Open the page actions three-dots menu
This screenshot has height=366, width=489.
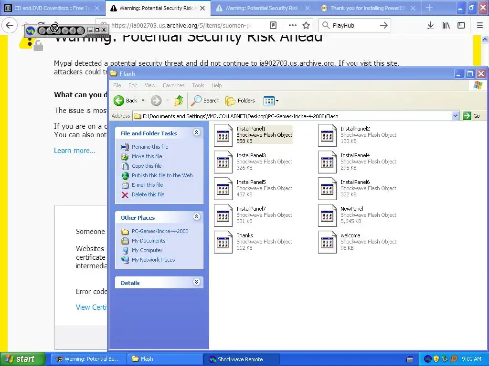tap(293, 25)
